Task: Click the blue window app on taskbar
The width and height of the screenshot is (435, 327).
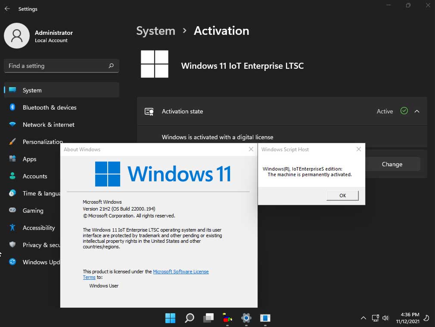Action: click(x=265, y=318)
